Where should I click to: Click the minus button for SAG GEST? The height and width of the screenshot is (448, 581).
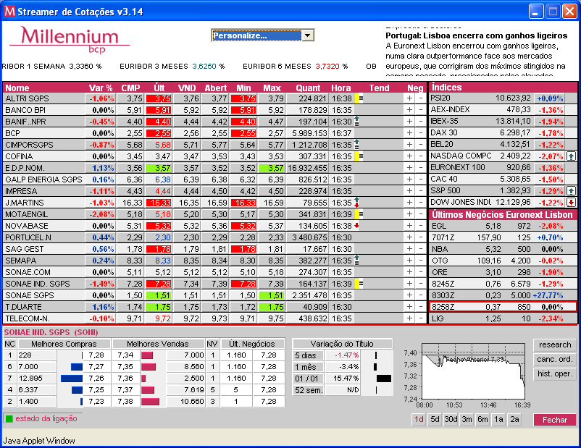(421, 249)
